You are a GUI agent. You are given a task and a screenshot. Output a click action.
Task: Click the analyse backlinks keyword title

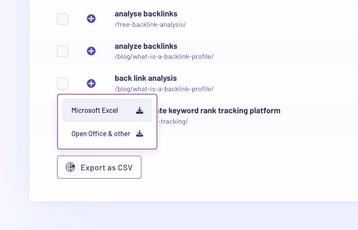pos(146,14)
